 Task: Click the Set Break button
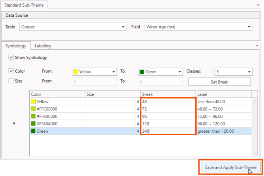219,81
